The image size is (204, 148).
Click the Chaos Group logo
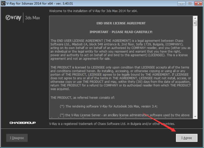pyautogui.click(x=22, y=123)
